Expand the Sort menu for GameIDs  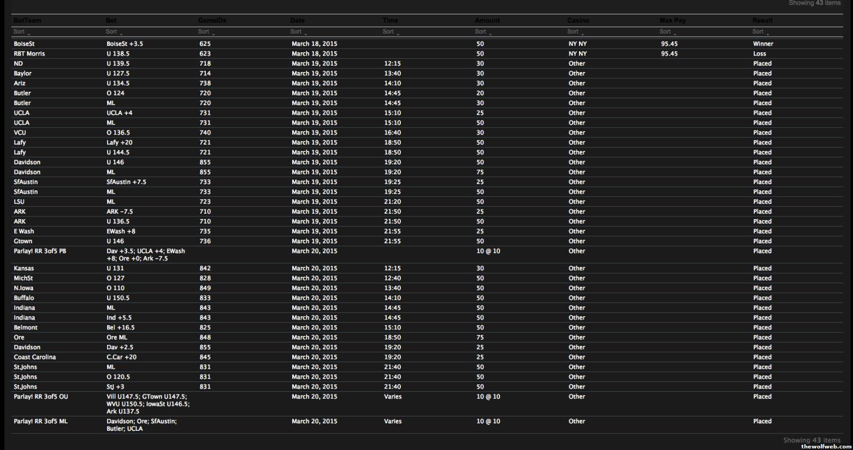pyautogui.click(x=206, y=32)
